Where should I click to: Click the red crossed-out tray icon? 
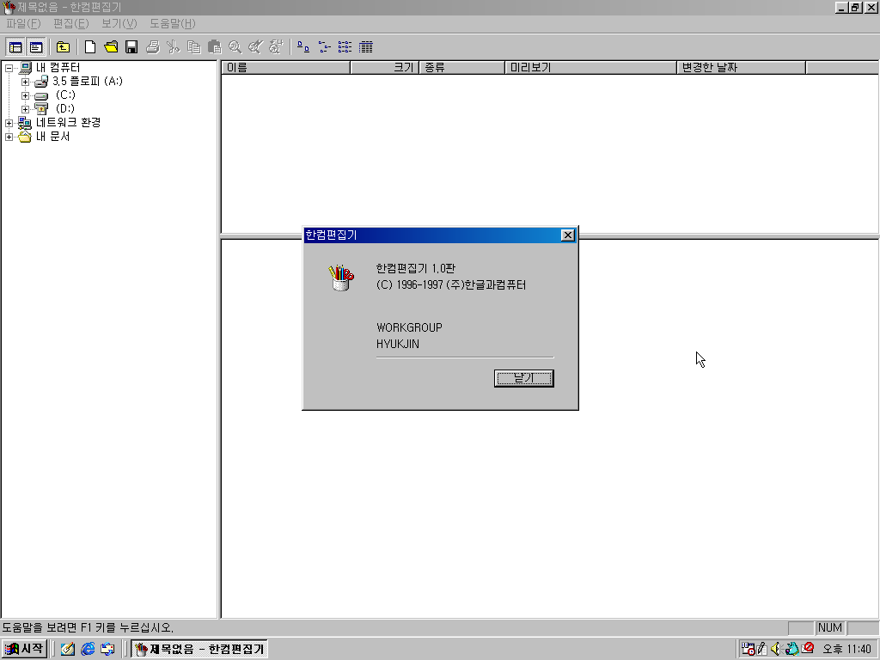point(808,648)
